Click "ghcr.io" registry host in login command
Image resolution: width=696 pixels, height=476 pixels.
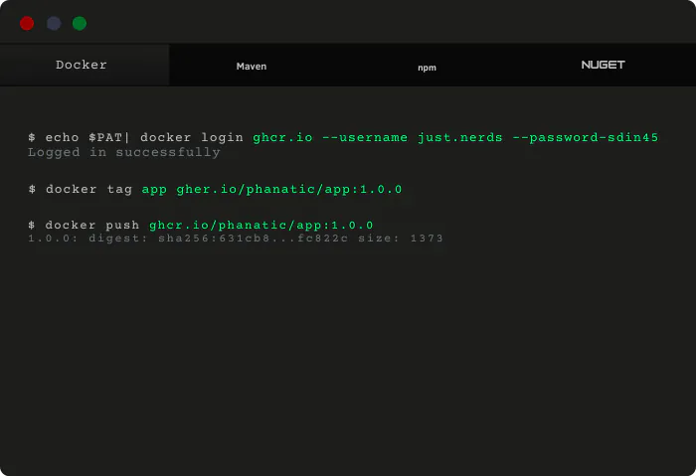point(283,137)
